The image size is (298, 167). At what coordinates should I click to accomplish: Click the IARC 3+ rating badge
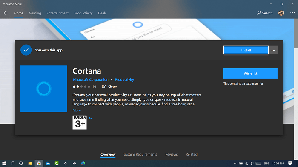point(80,122)
